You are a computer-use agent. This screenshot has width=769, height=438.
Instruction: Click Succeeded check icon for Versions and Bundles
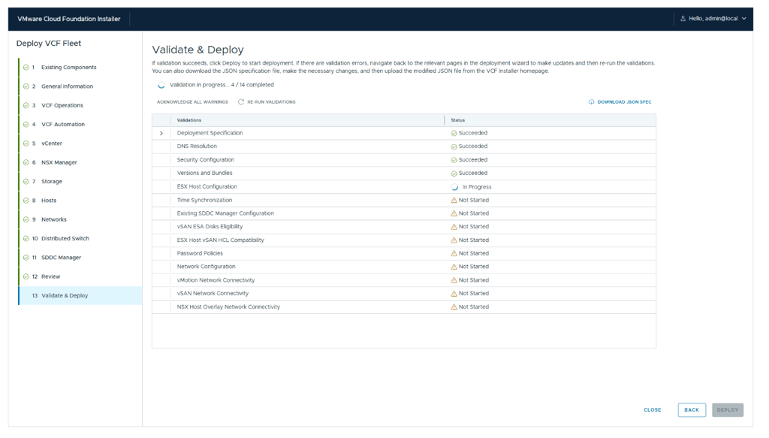pyautogui.click(x=454, y=173)
